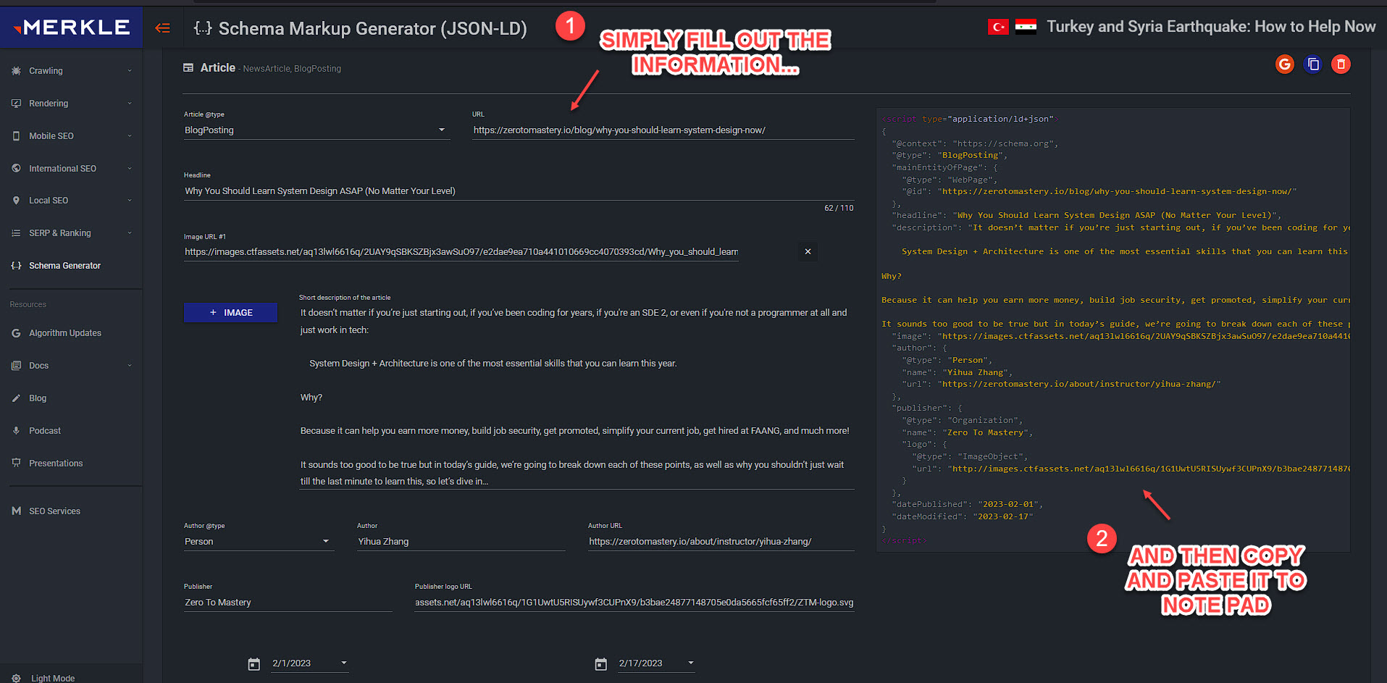Viewport: 1387px width, 683px height.
Task: Click the Crawling spider icon
Action: click(16, 71)
